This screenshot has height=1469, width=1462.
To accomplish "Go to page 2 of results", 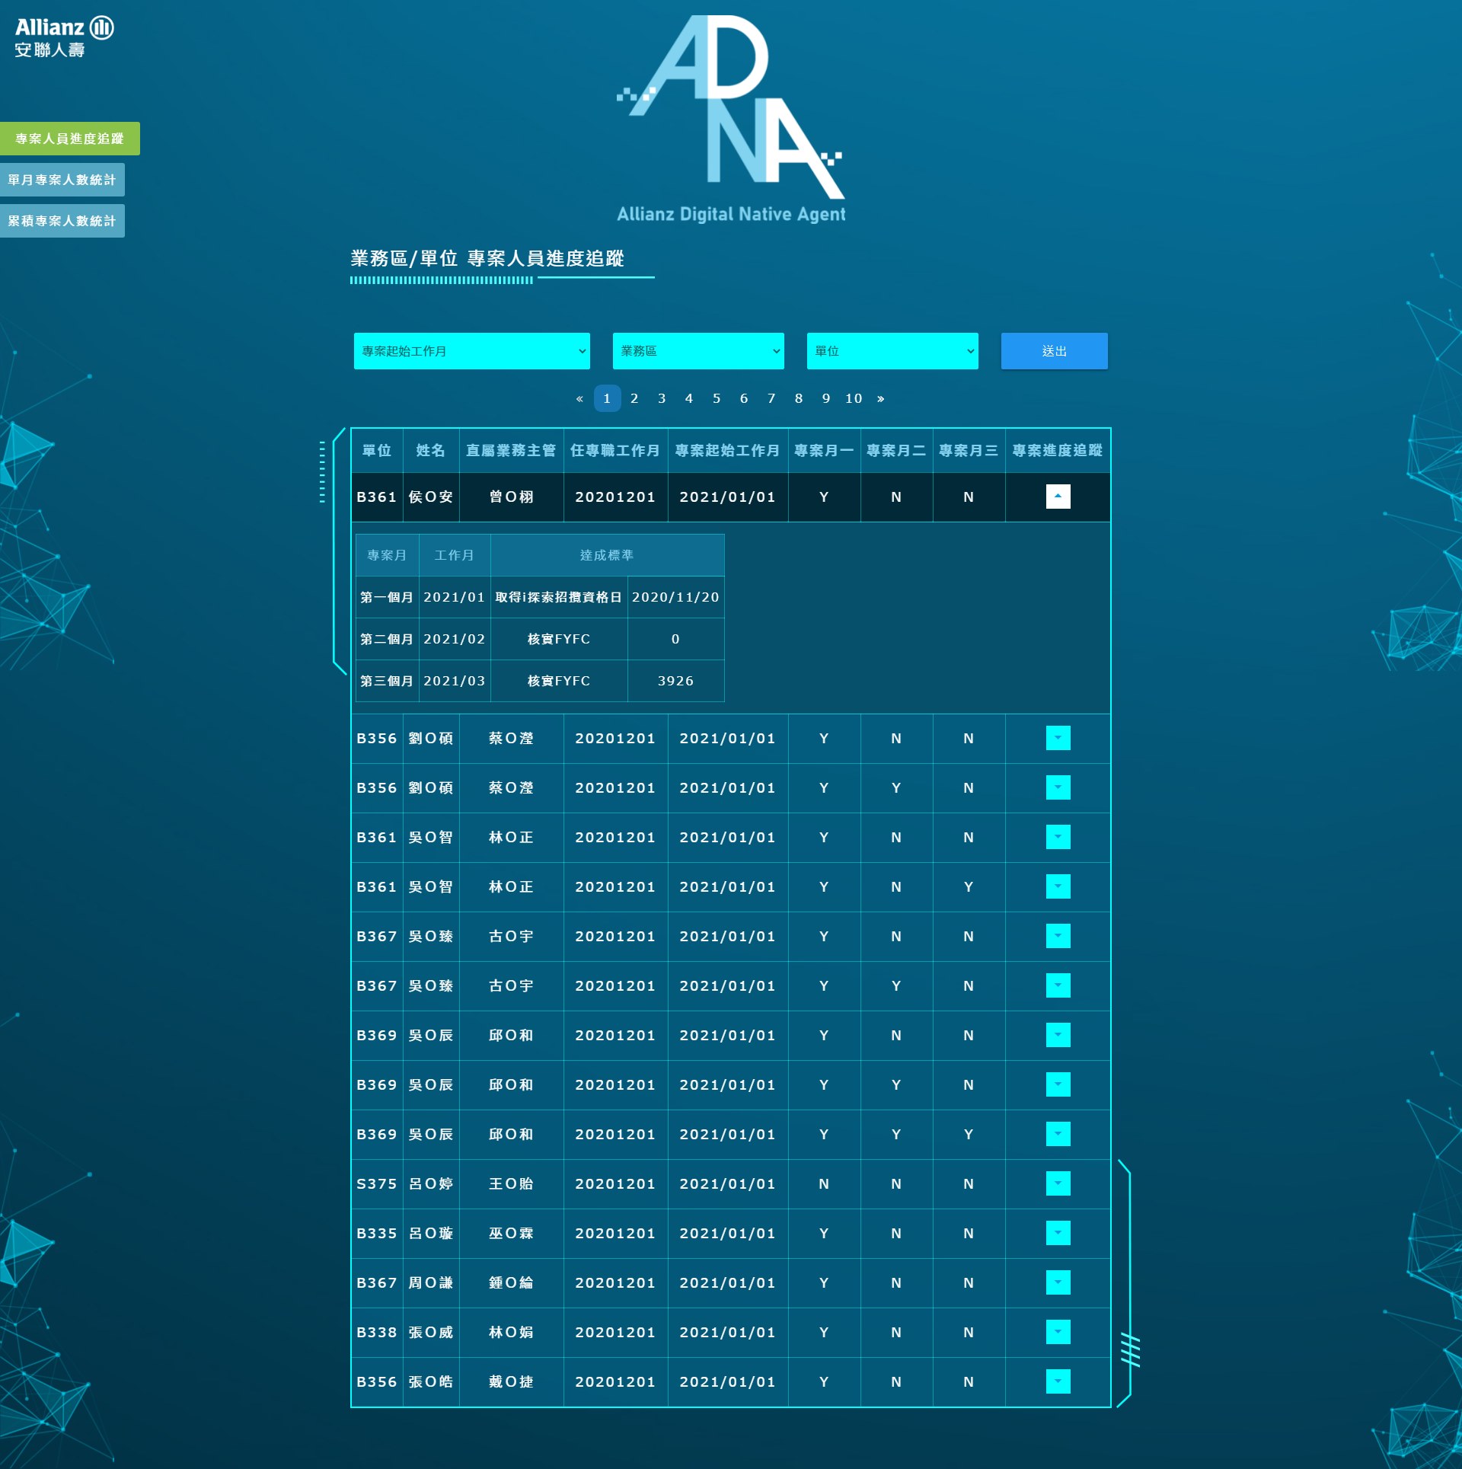I will point(634,398).
